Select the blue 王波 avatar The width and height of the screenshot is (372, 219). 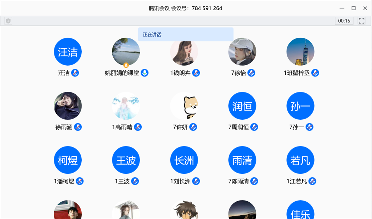126,160
